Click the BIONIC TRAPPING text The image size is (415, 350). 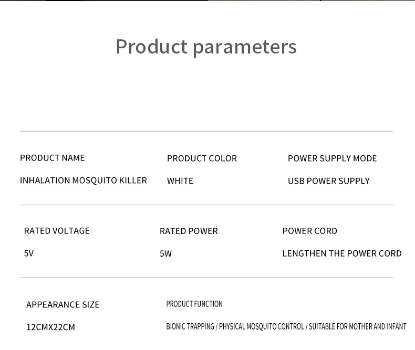(x=190, y=326)
